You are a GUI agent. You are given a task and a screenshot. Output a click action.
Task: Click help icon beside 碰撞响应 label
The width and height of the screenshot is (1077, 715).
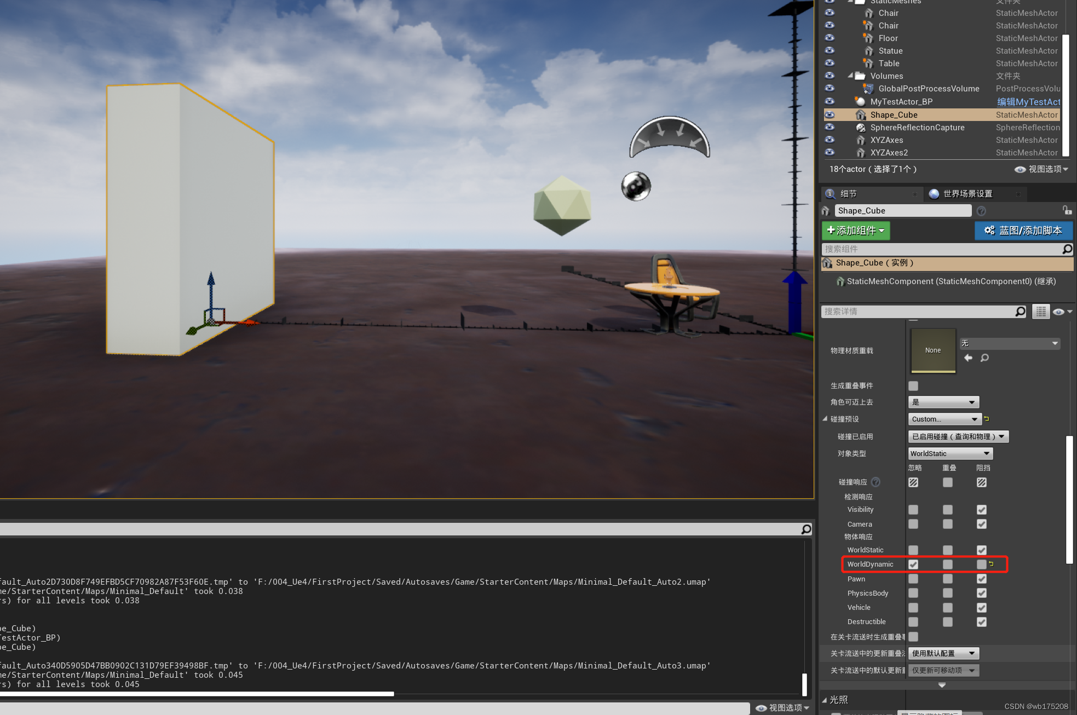click(x=876, y=482)
